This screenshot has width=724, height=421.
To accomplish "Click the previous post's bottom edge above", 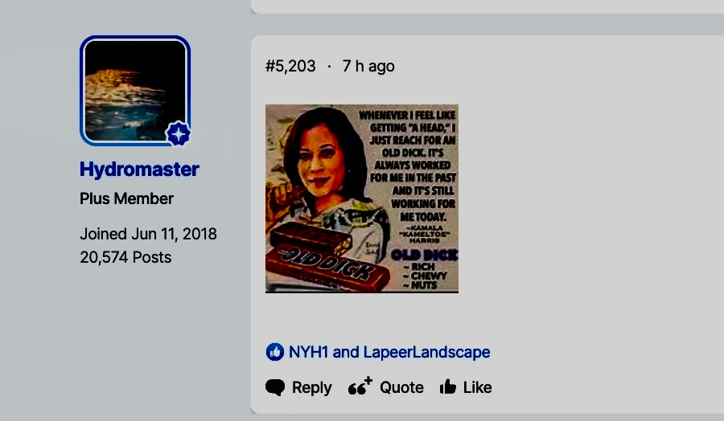I will (x=487, y=10).
